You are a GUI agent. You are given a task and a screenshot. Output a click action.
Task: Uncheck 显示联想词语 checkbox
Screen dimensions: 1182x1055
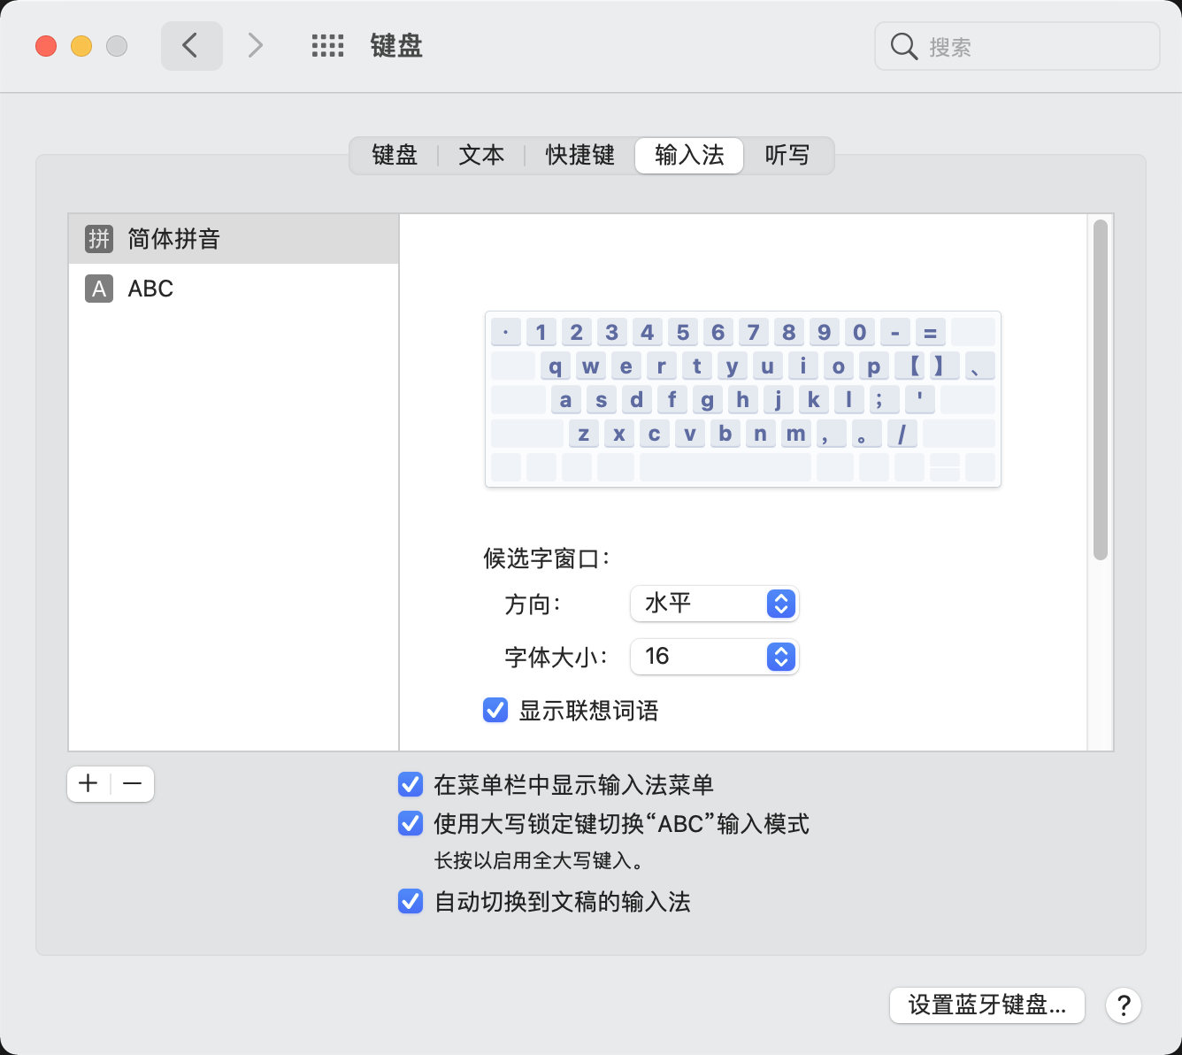495,710
